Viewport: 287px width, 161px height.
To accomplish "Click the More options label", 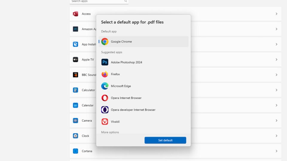I will point(110,132).
